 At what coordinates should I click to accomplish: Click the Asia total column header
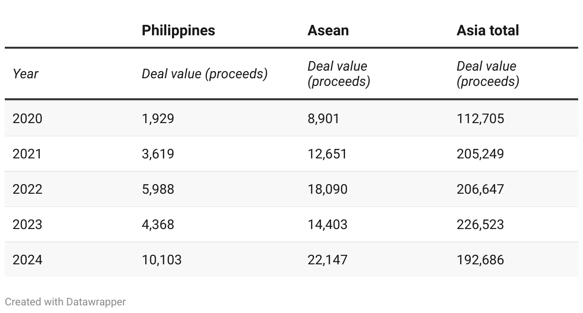click(x=487, y=31)
